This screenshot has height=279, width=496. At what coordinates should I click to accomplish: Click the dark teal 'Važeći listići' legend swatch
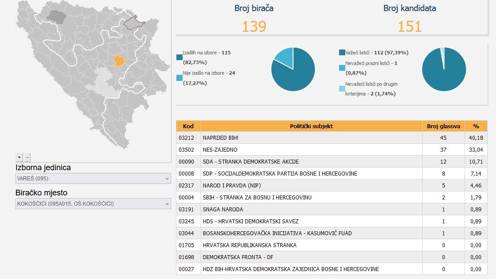(342, 53)
